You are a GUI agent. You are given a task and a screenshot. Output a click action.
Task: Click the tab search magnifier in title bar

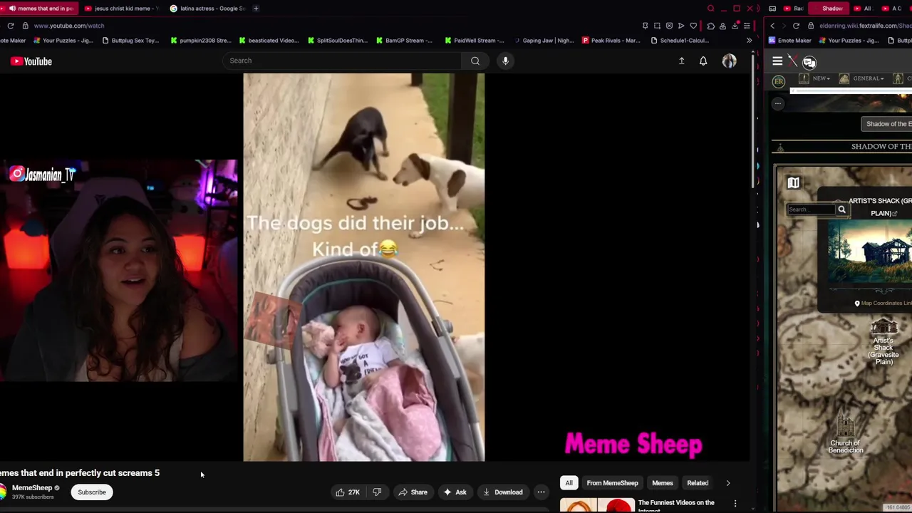(x=710, y=9)
